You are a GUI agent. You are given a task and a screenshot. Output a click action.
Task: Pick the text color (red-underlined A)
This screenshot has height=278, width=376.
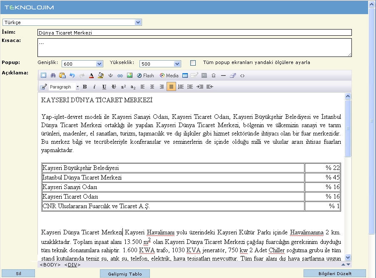pyautogui.click(x=91, y=76)
